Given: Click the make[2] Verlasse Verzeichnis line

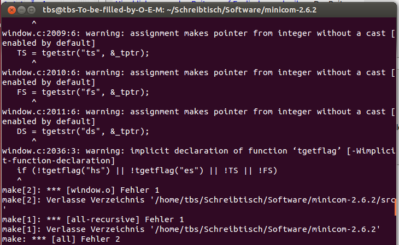Looking at the screenshot, I should tap(198, 200).
